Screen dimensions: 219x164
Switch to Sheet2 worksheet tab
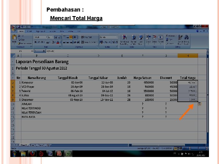click(33, 145)
